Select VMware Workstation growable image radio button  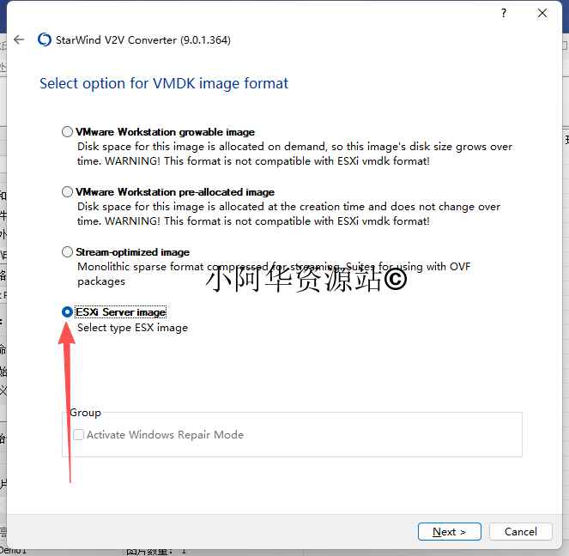tap(68, 132)
